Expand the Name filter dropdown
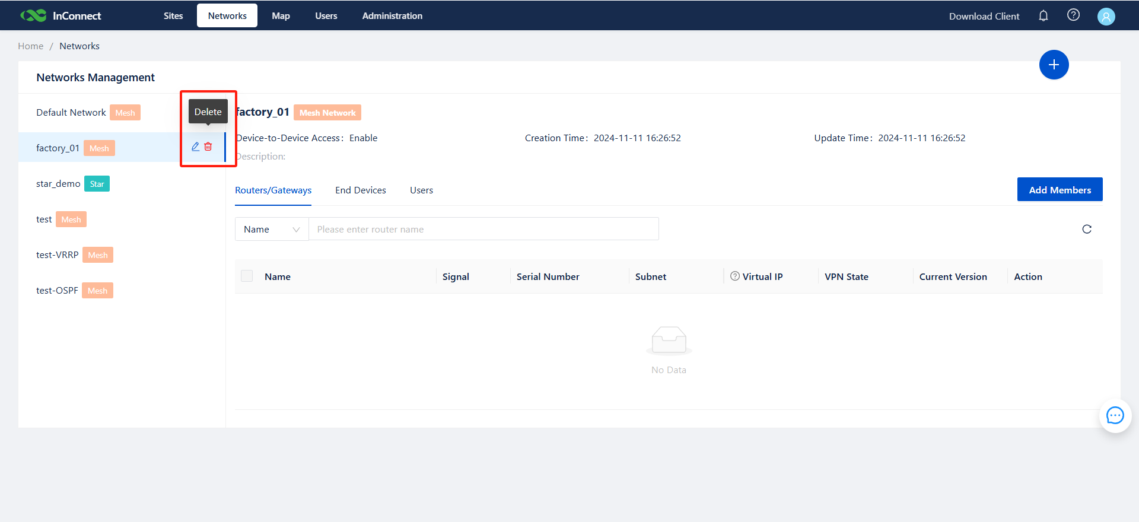1139x522 pixels. (272, 230)
